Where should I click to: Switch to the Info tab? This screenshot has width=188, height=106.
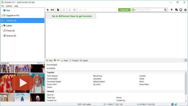tap(57, 60)
